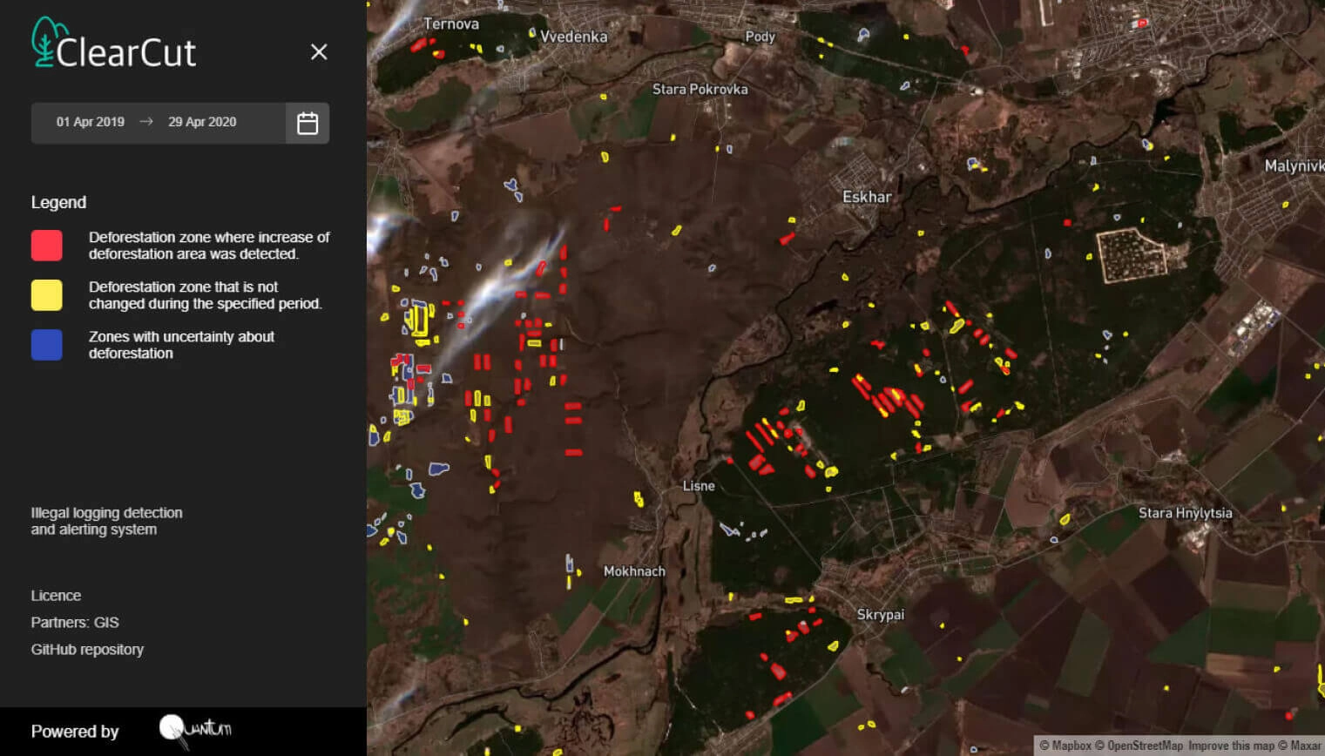Click the Lisne village label on map
1325x756 pixels.
tap(699, 486)
